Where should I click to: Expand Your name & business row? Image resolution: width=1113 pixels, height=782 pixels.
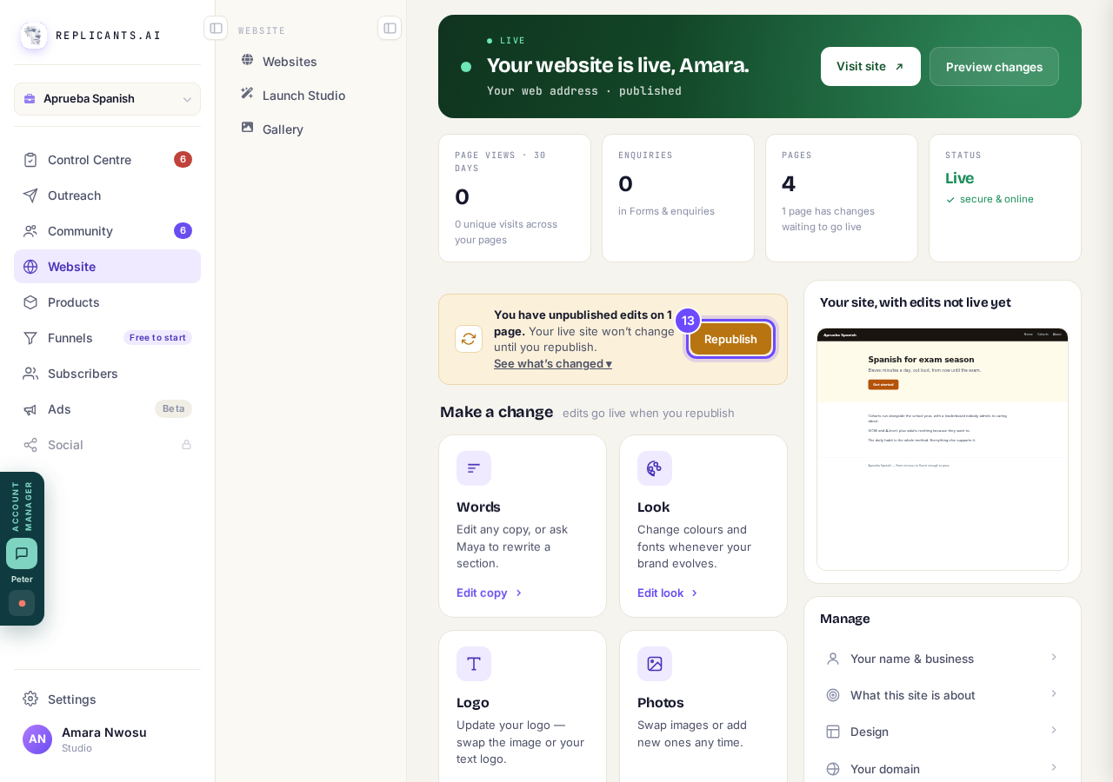click(x=943, y=659)
